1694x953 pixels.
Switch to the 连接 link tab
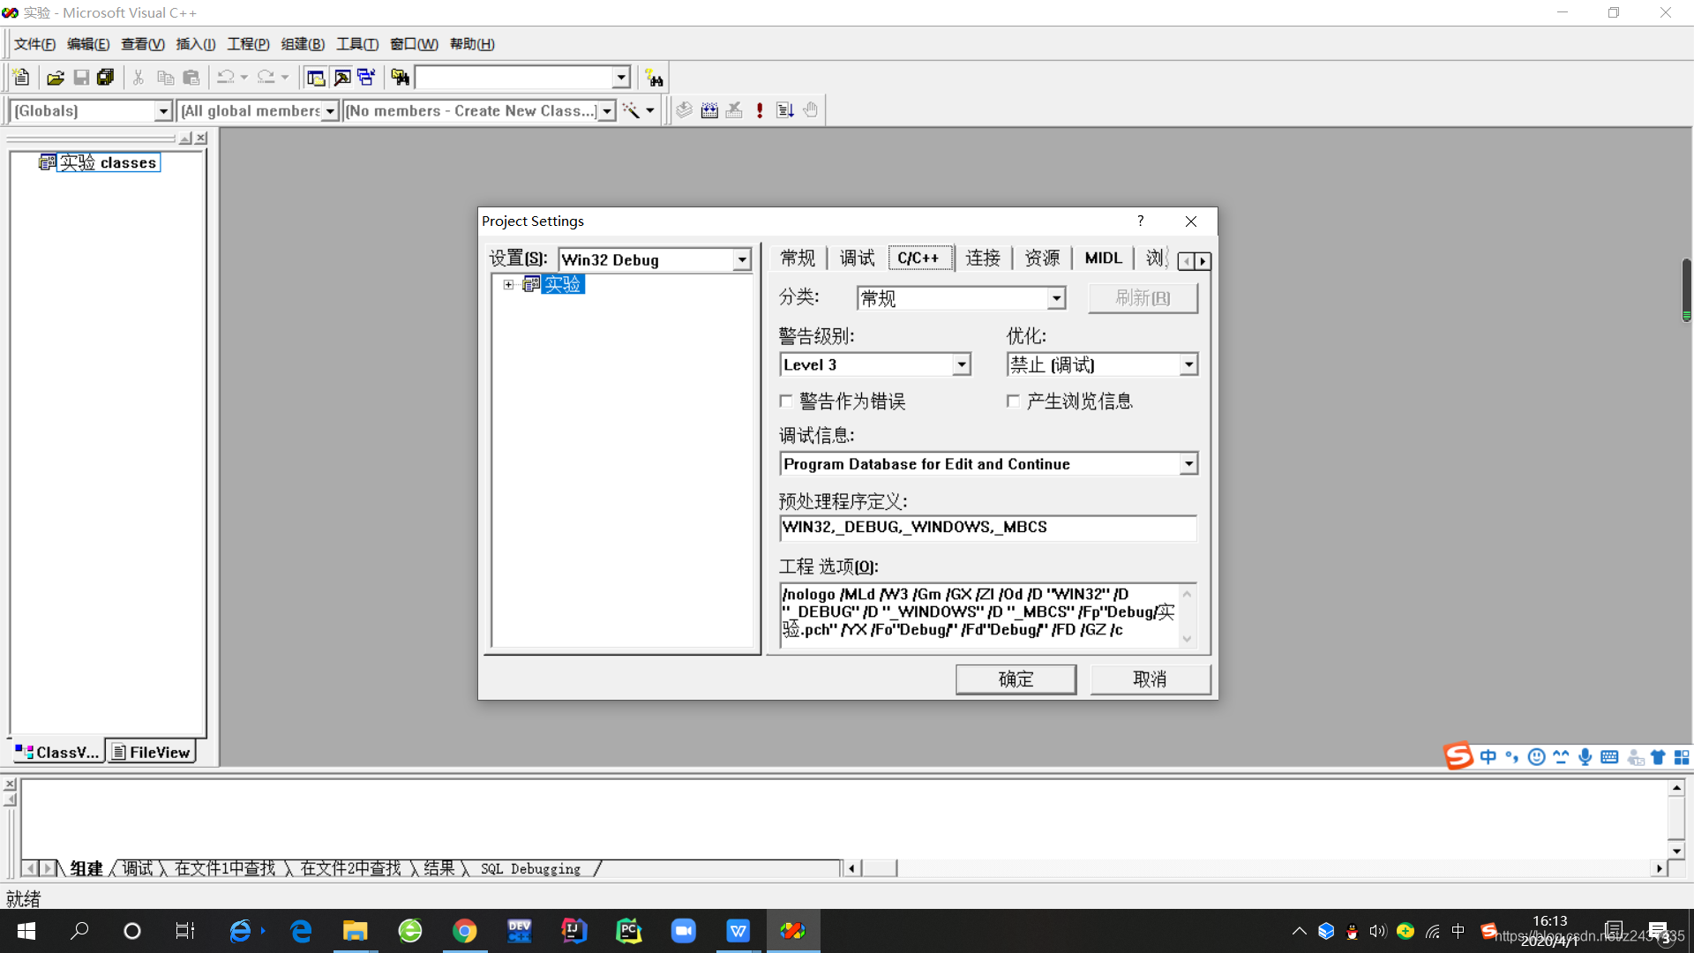point(983,259)
